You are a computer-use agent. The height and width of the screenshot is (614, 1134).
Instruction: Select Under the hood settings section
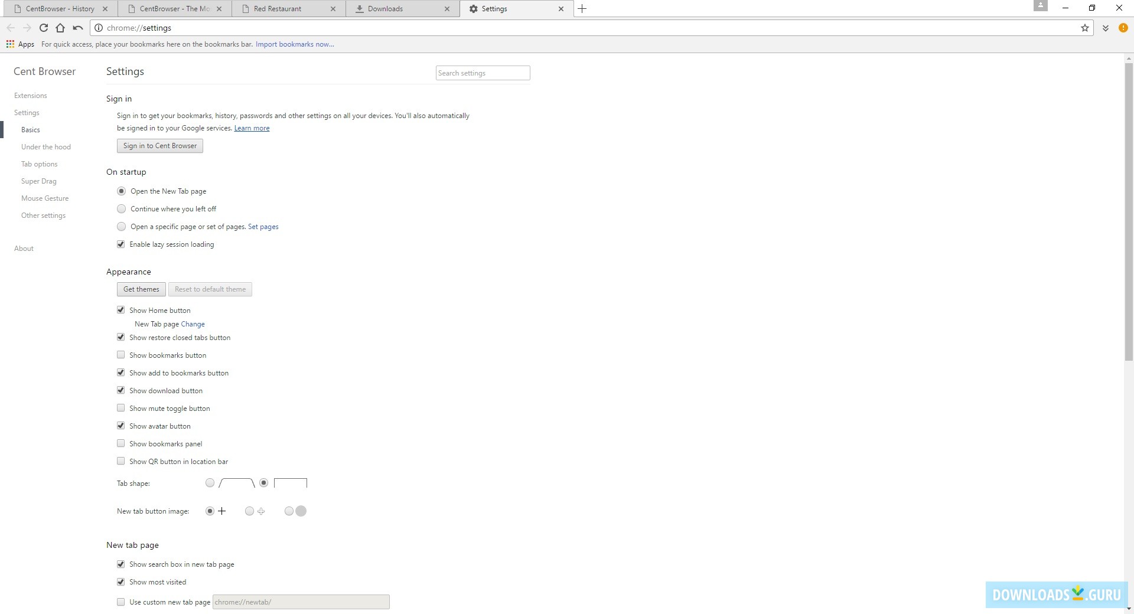[x=46, y=147]
